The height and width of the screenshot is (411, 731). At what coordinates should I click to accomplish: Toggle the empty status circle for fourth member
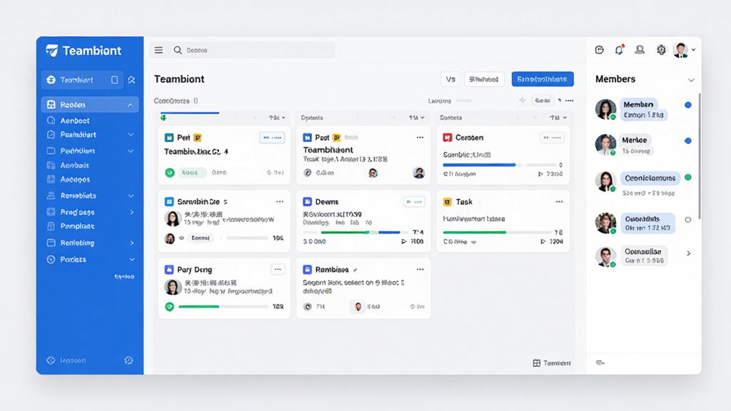687,220
